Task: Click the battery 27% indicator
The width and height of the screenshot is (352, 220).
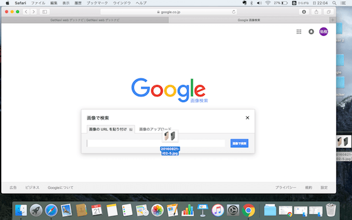Action: (280, 3)
